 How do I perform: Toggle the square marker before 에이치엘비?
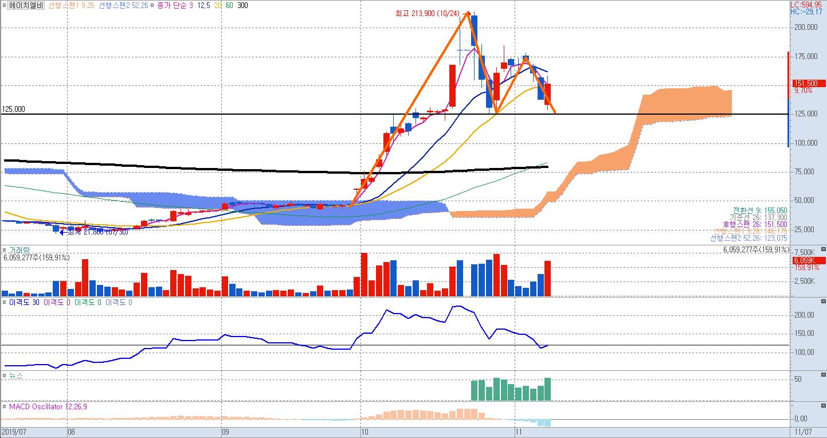[5, 5]
